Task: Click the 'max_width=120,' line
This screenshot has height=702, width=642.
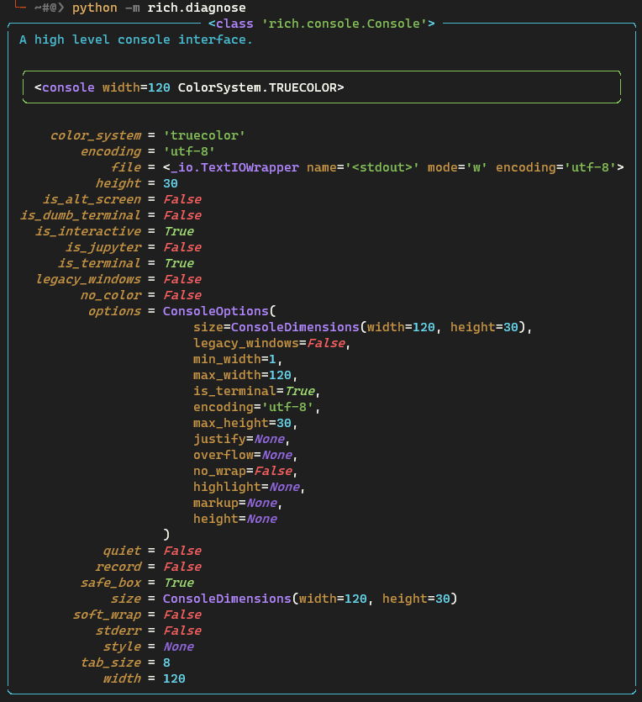Action: tap(245, 375)
